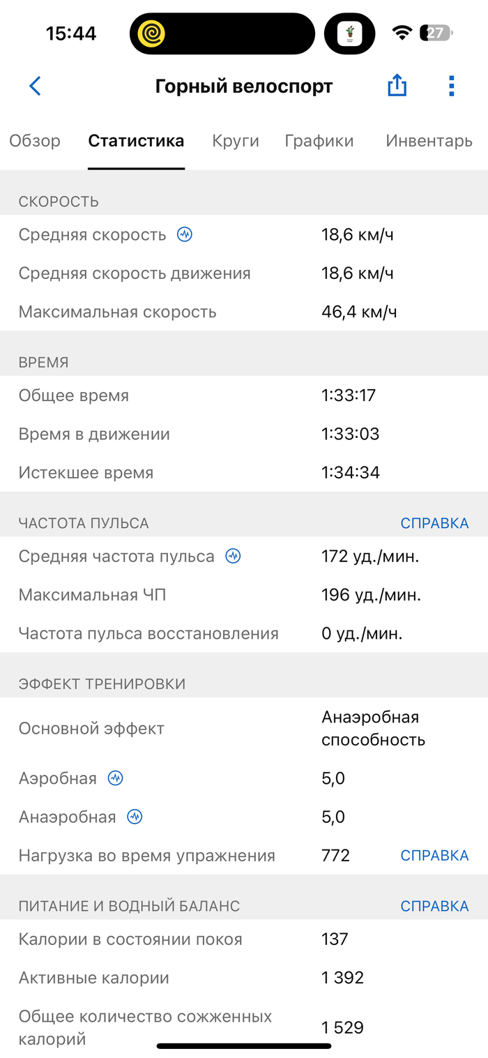The height and width of the screenshot is (1058, 488).
Task: Tap the back arrow icon
Action: [x=35, y=86]
